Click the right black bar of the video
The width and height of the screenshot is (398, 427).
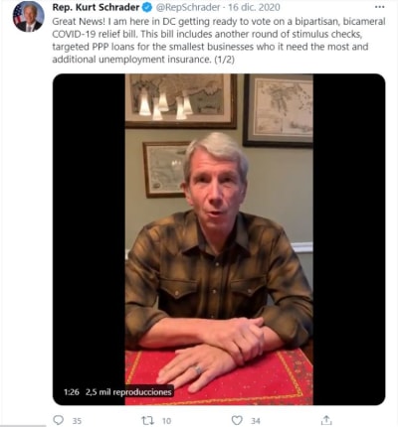tap(349, 239)
